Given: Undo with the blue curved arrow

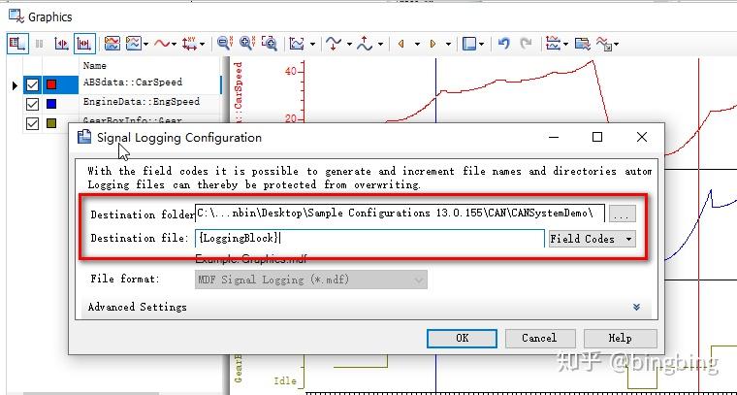Looking at the screenshot, I should pos(503,44).
